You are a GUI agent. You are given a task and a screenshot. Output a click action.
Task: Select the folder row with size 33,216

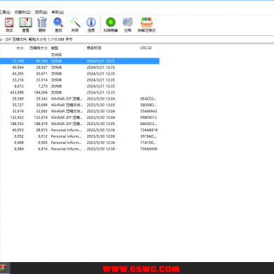point(79,80)
